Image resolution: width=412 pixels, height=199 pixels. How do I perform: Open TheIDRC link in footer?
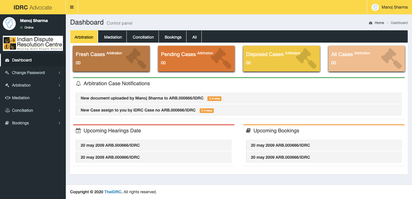click(x=113, y=192)
